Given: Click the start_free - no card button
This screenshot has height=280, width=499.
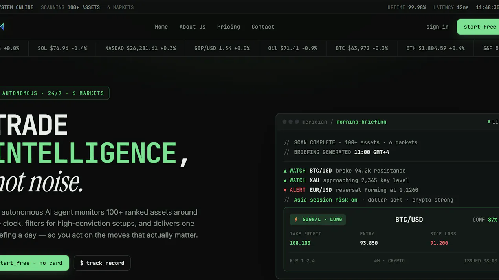Looking at the screenshot, I should 34,263.
